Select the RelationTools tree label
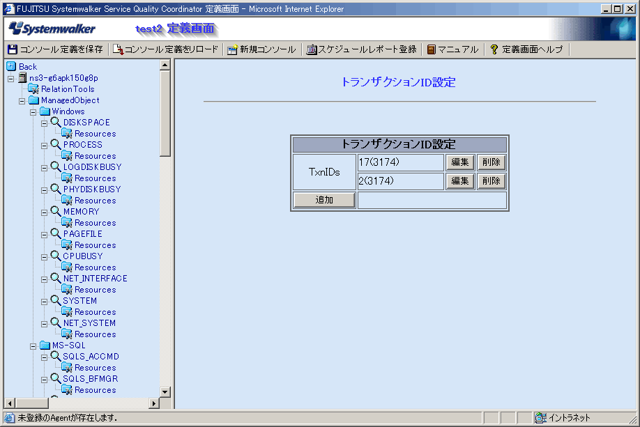 click(68, 89)
